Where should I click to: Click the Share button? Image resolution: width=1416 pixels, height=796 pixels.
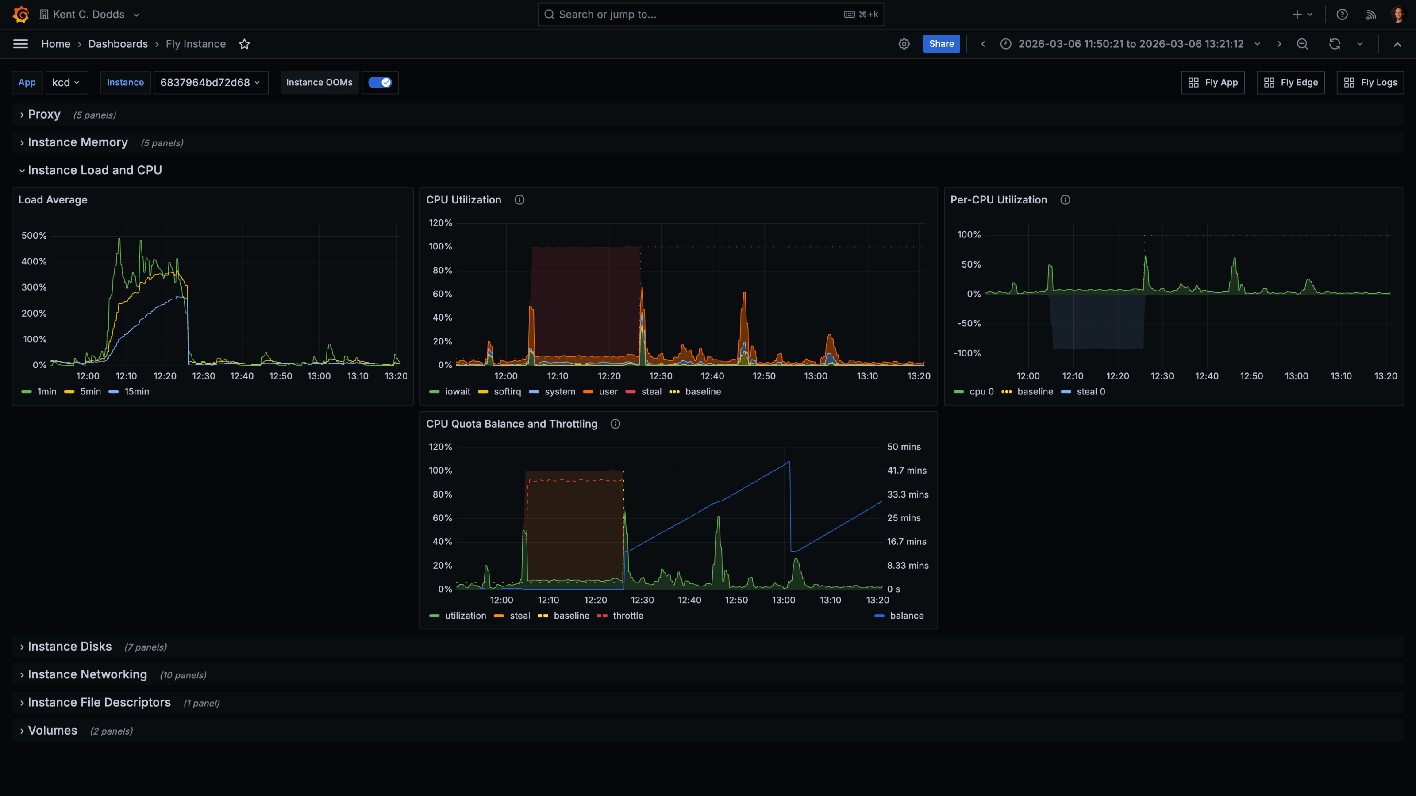point(941,44)
